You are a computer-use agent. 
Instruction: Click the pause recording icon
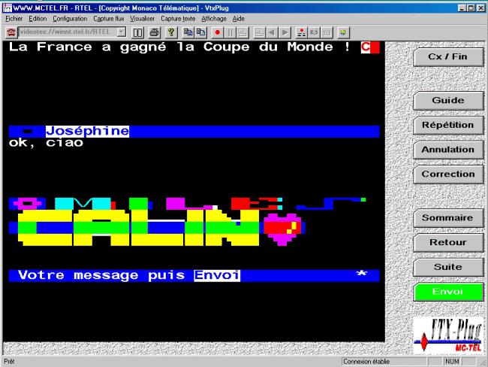(x=230, y=32)
